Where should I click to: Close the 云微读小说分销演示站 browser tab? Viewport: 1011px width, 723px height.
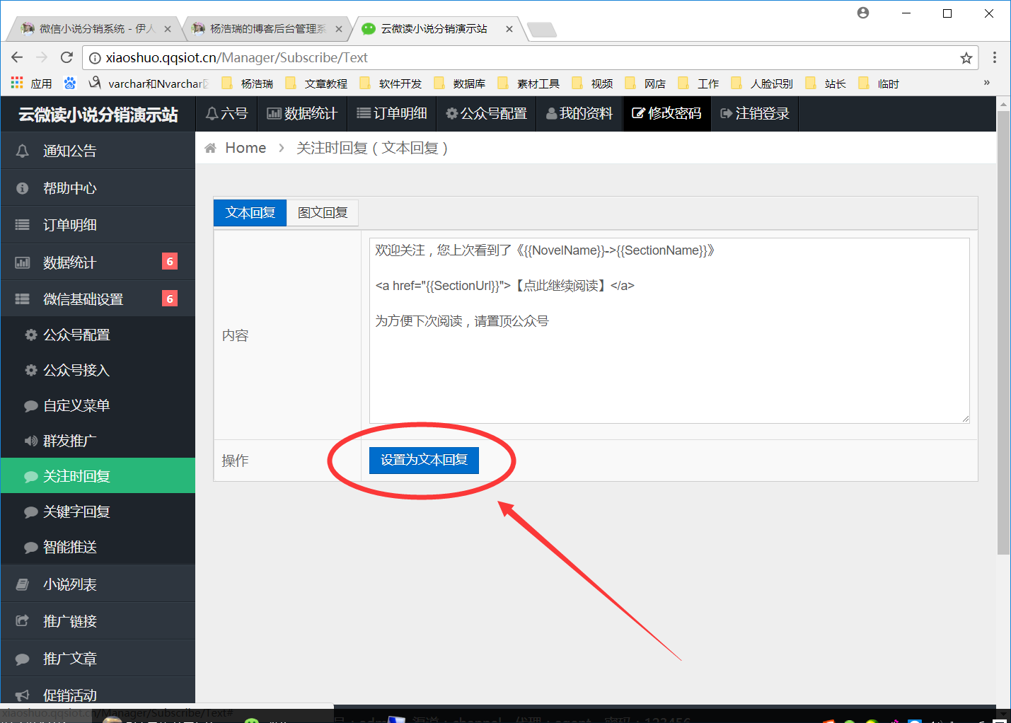509,29
